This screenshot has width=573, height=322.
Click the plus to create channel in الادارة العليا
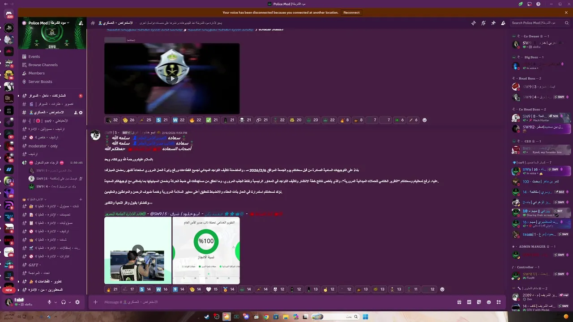tap(81, 199)
